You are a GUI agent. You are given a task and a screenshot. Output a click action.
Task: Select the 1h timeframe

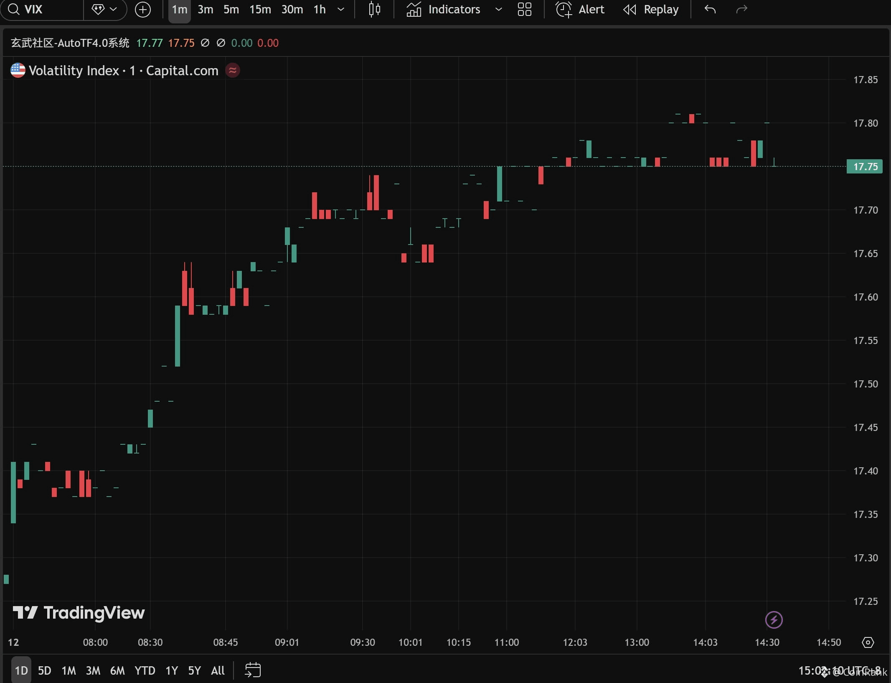[320, 9]
